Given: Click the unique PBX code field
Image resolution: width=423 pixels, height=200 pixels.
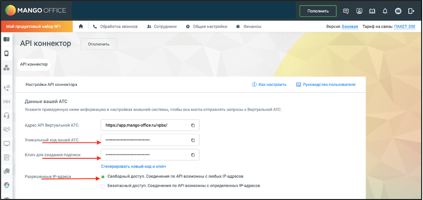Looking at the screenshot, I should (150, 140).
